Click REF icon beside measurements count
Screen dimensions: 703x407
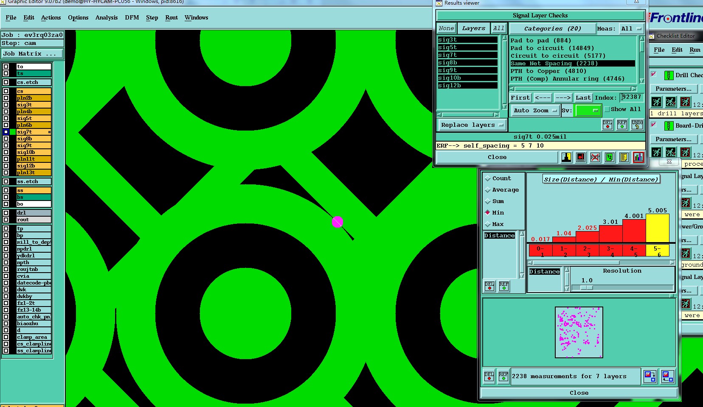pos(503,376)
